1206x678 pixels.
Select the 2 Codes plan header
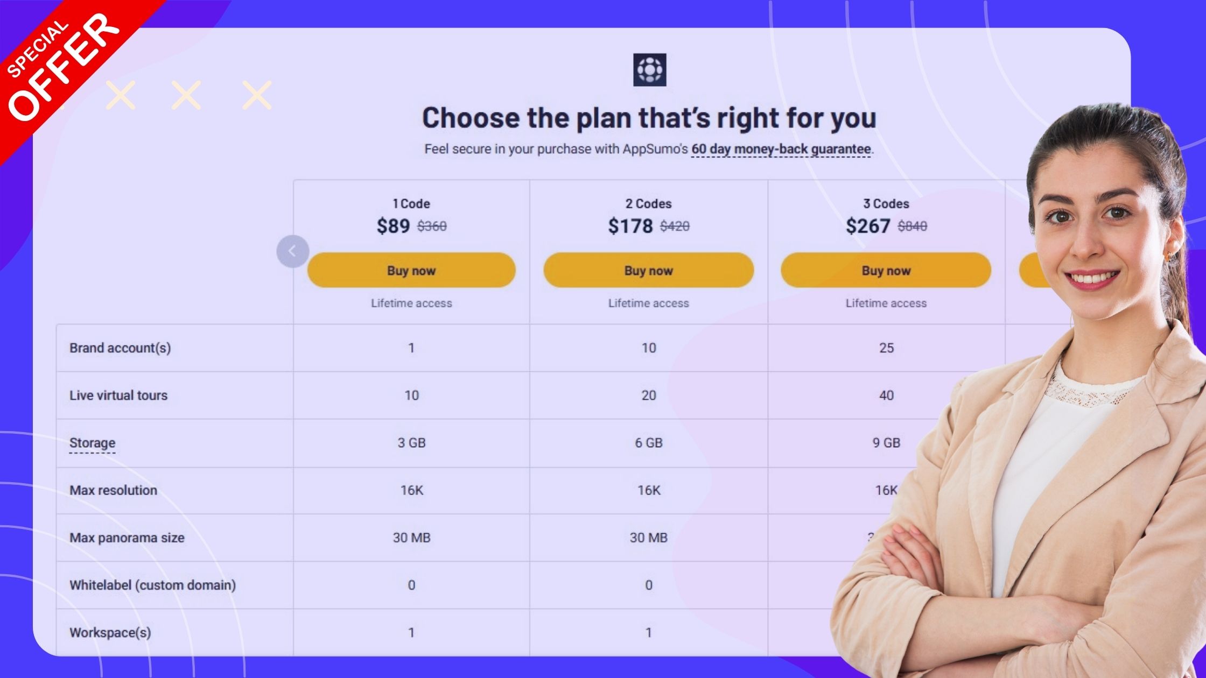click(x=648, y=204)
